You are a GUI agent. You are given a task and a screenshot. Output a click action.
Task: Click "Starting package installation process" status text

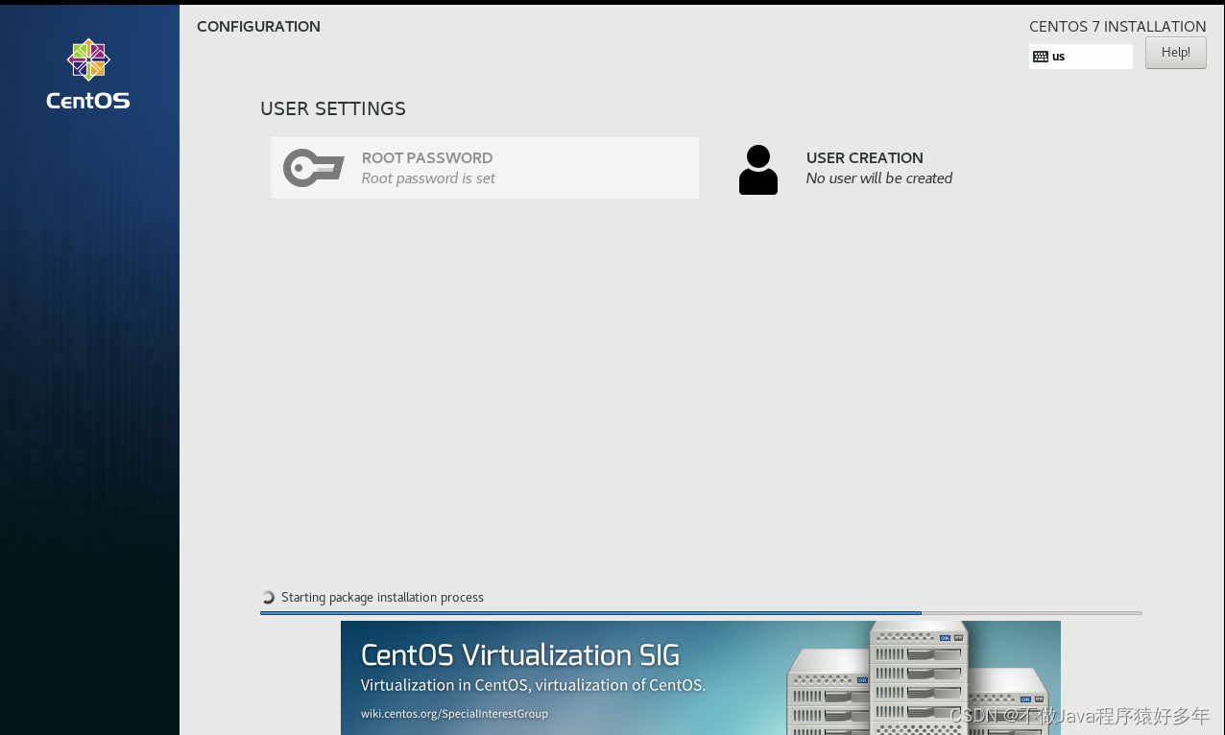(x=382, y=597)
